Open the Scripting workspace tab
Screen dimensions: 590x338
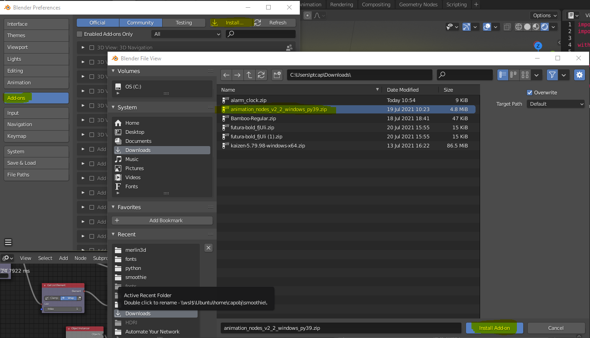pyautogui.click(x=456, y=5)
